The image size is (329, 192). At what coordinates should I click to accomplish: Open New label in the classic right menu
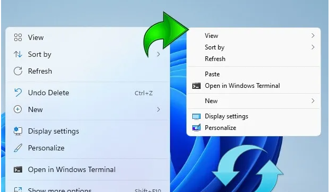coord(211,101)
